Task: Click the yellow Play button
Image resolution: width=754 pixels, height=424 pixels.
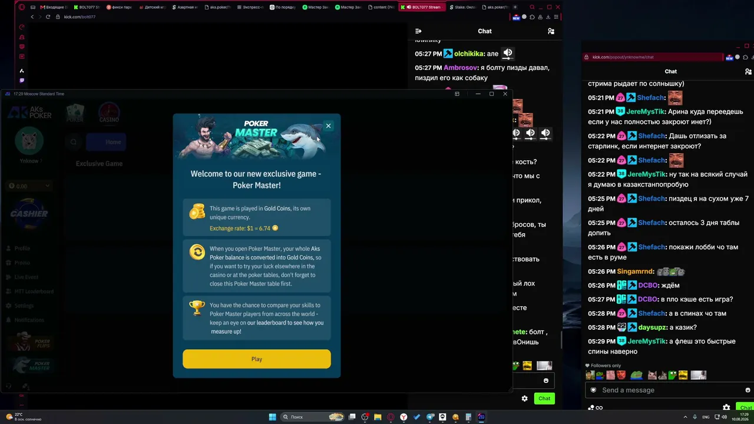Action: (257, 359)
